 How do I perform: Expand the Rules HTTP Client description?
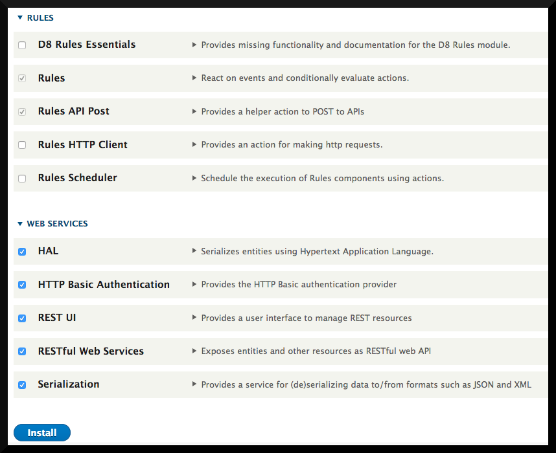[194, 144]
